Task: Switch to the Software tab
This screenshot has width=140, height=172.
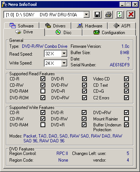Action: pyautogui.click(x=22, y=26)
